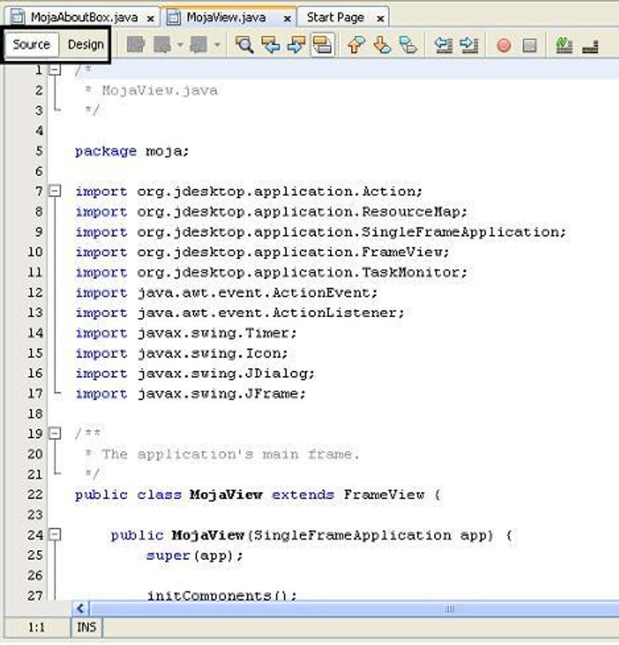Click the 'javax.swing.JFrame' import line

pos(191,393)
